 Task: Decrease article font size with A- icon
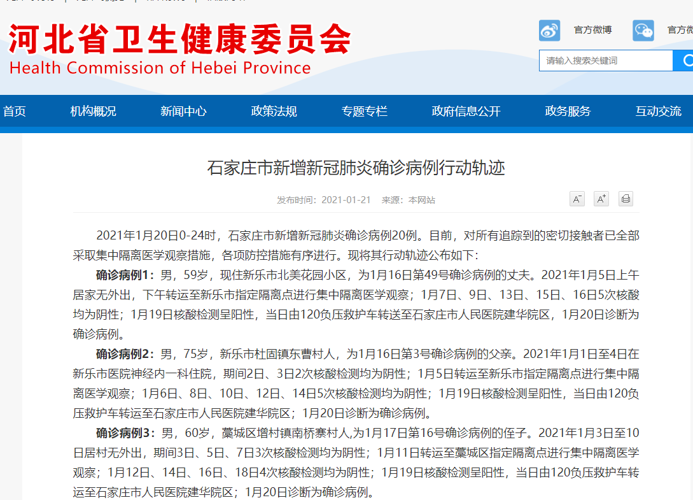[x=577, y=199]
